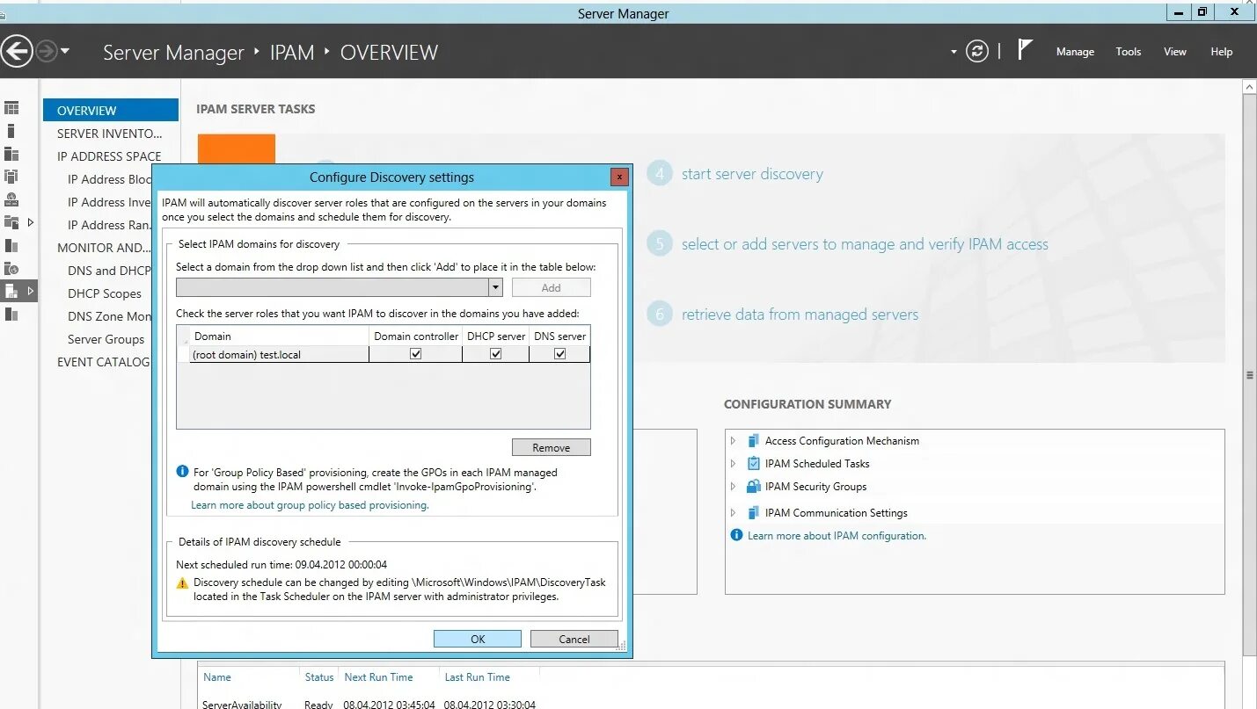Screen dimensions: 1257x709
Task: Uncheck DNS server for test.local
Action: coord(559,354)
